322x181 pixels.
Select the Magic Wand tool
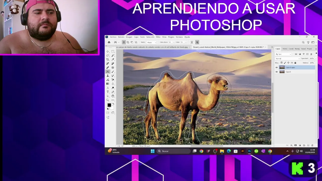[113, 55]
